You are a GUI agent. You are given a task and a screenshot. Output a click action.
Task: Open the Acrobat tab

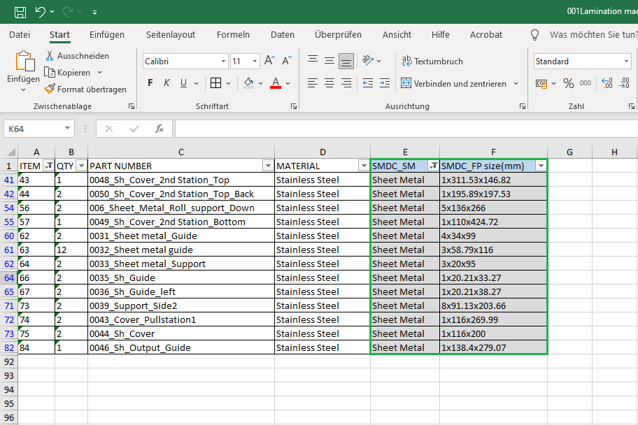coord(485,34)
